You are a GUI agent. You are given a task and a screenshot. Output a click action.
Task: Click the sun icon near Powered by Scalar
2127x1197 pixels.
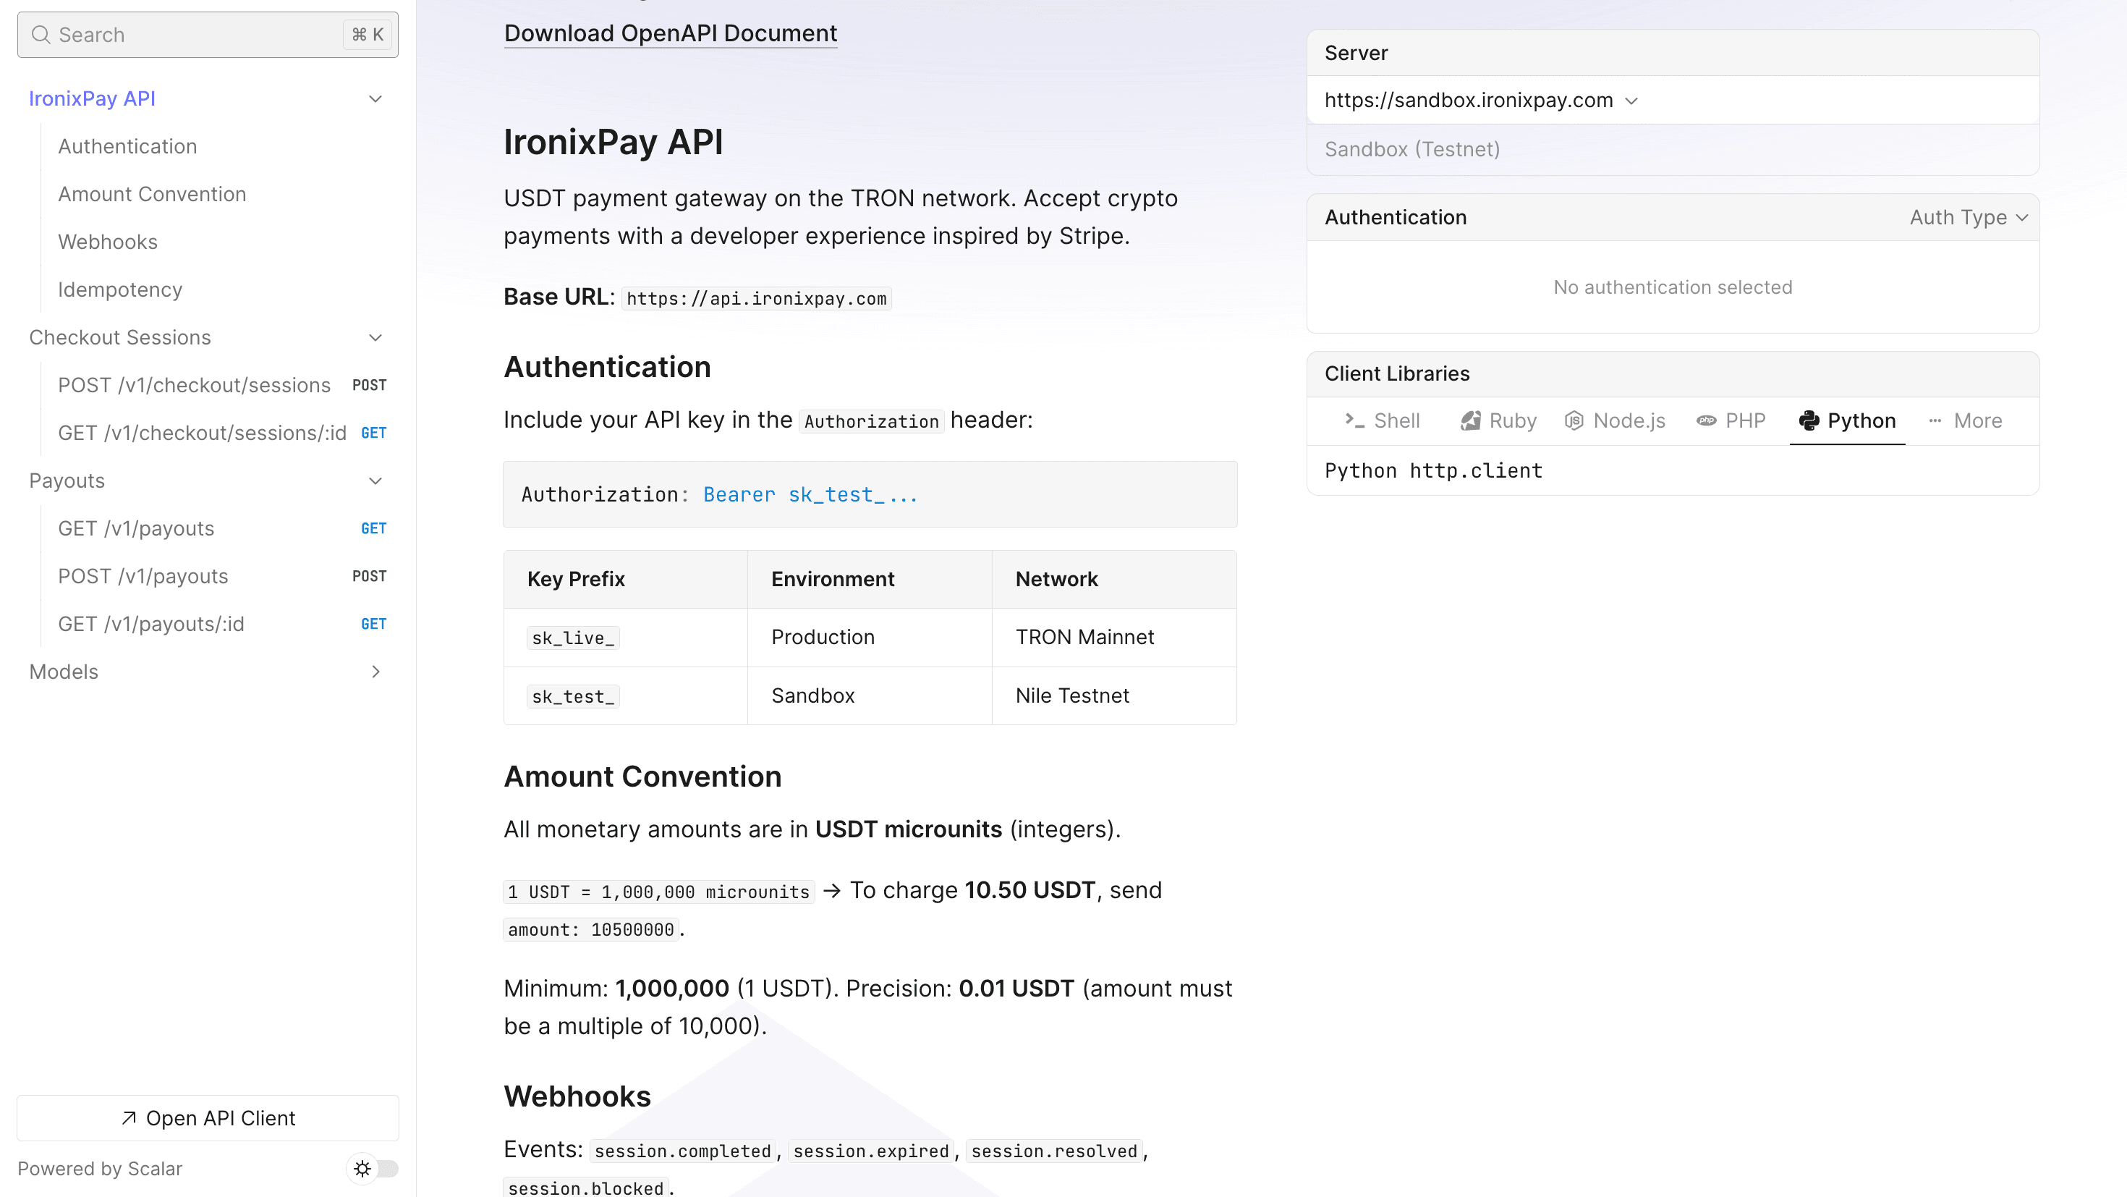coord(362,1168)
